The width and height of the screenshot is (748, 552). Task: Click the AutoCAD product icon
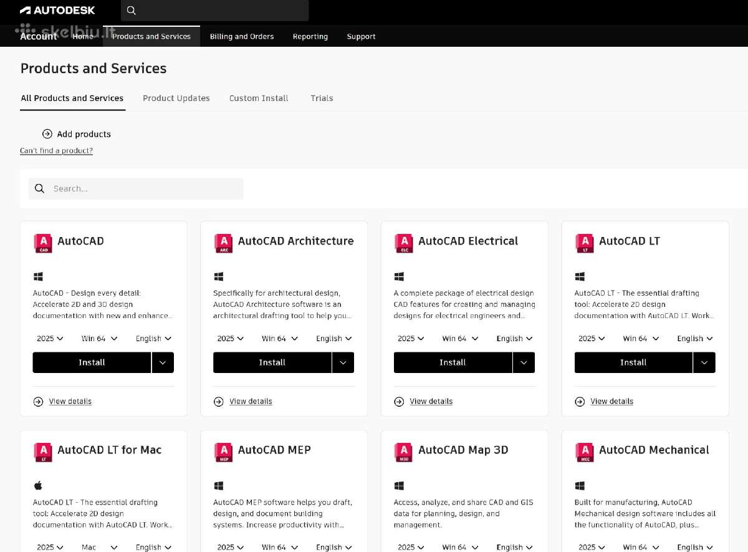(x=43, y=243)
